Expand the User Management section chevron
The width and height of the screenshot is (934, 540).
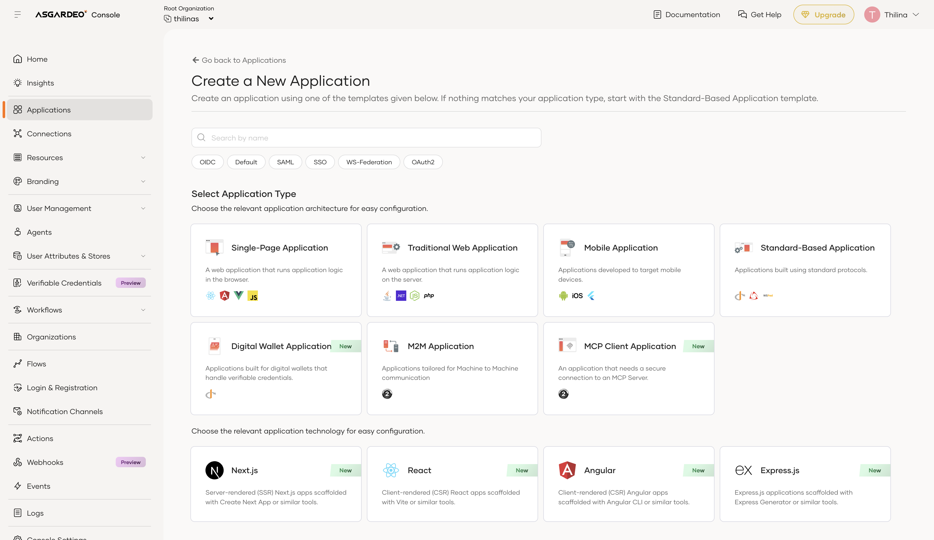[143, 208]
